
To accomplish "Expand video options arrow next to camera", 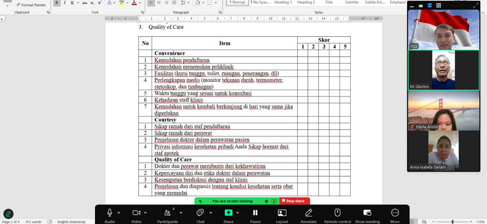I will (146, 212).
